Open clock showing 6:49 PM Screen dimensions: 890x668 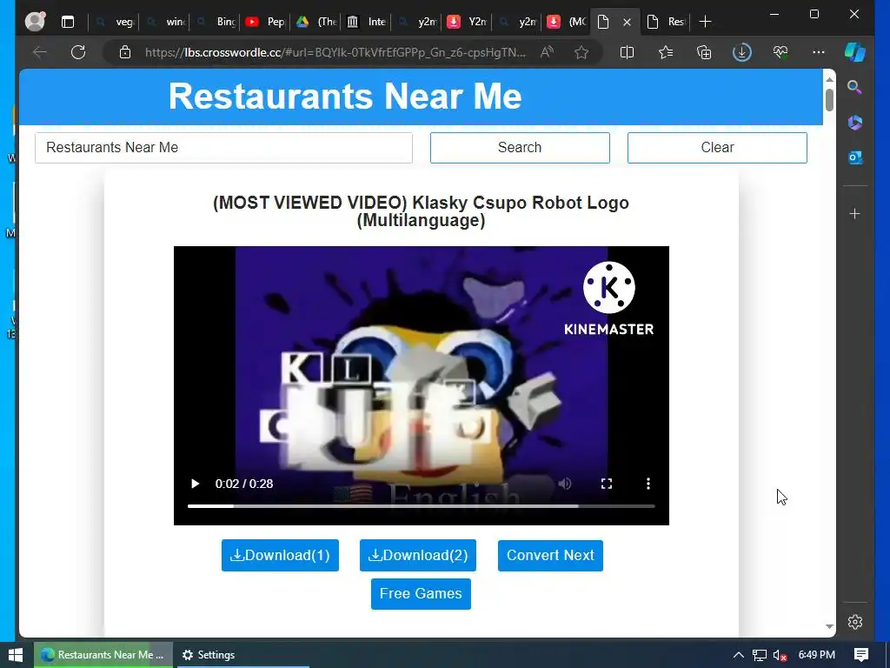point(817,655)
